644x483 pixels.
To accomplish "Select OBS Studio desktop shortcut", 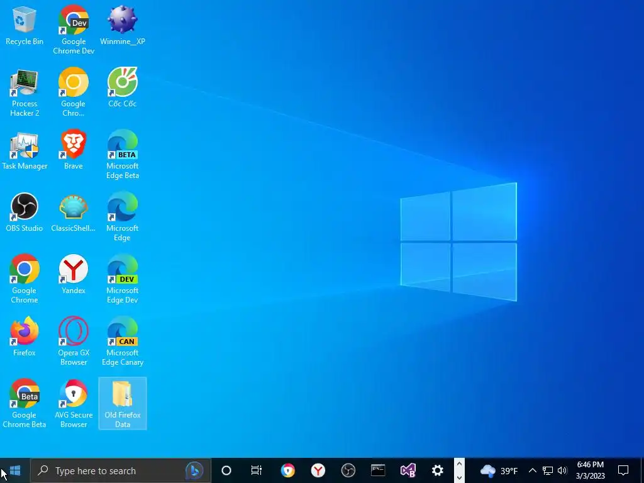I will pos(25,213).
